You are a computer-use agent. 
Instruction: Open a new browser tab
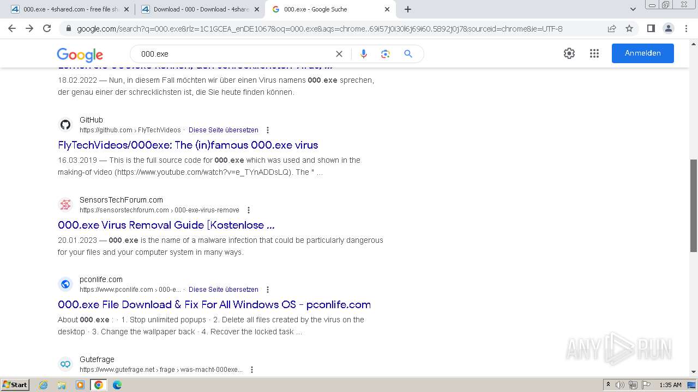coord(408,9)
